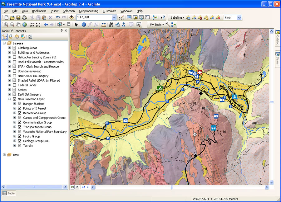Uncheck the New Basemap Layer checkbox
281x202 pixels.
(x=14, y=99)
